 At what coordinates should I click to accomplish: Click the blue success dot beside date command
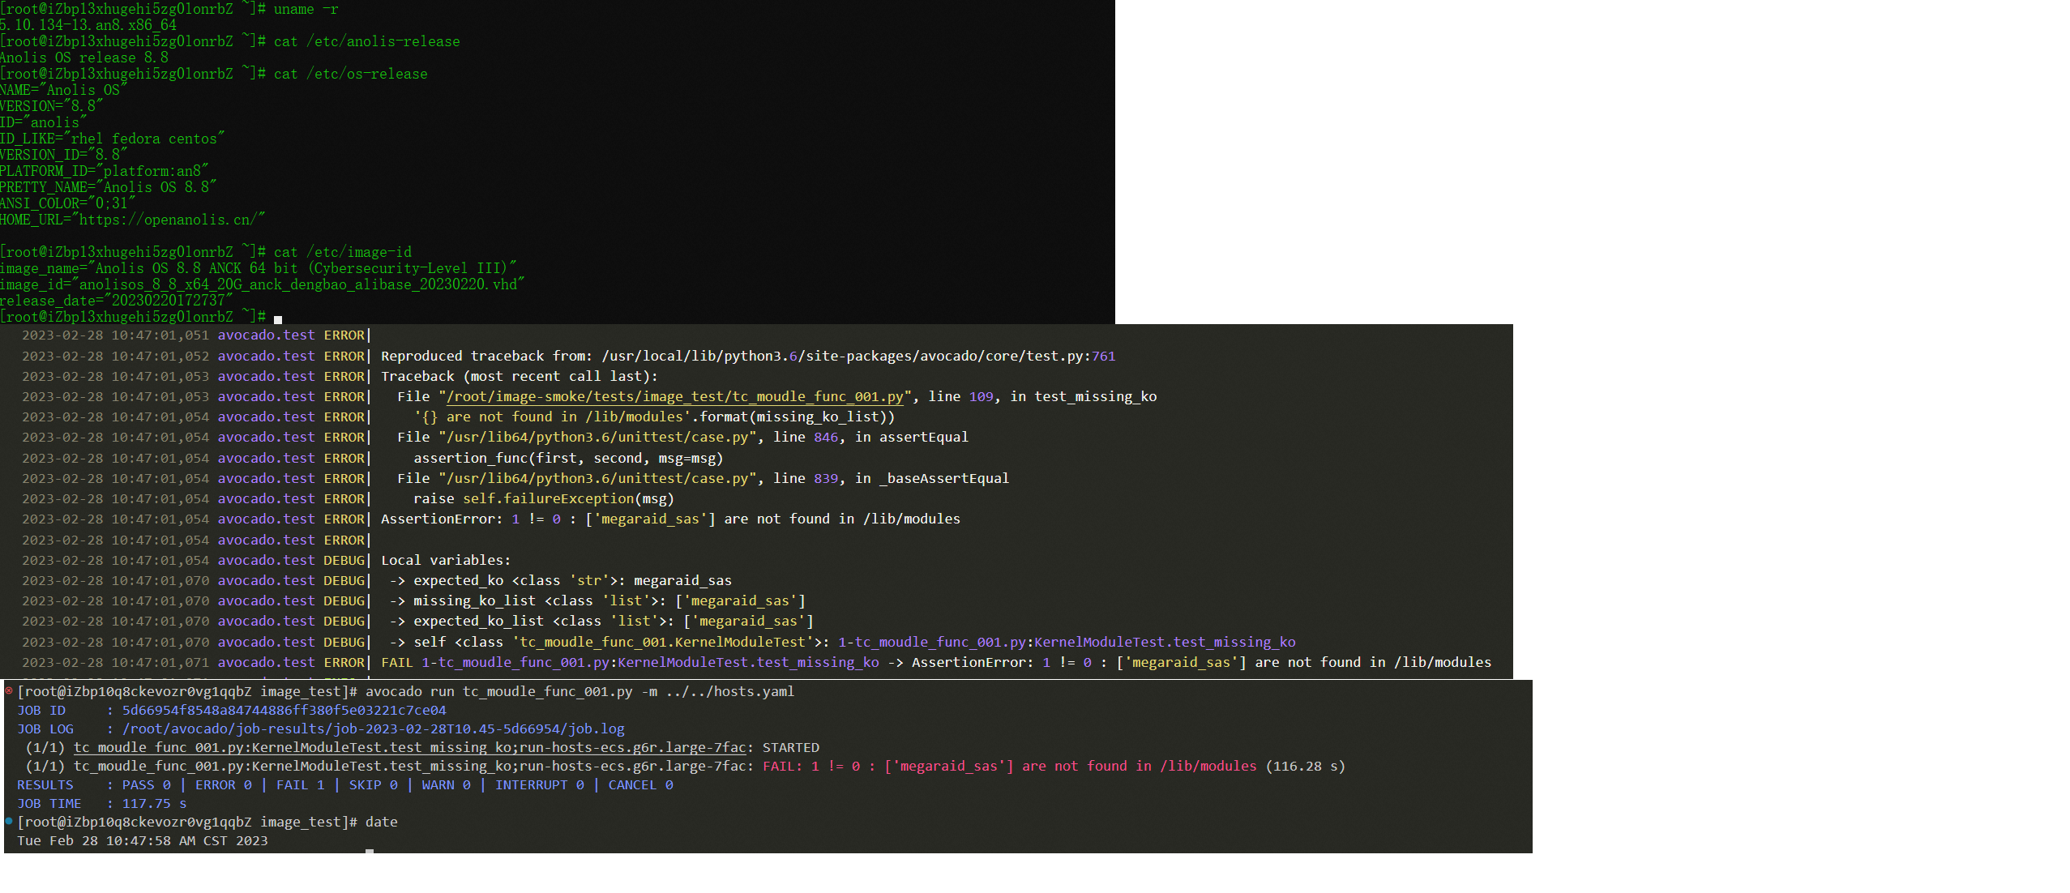tap(9, 821)
